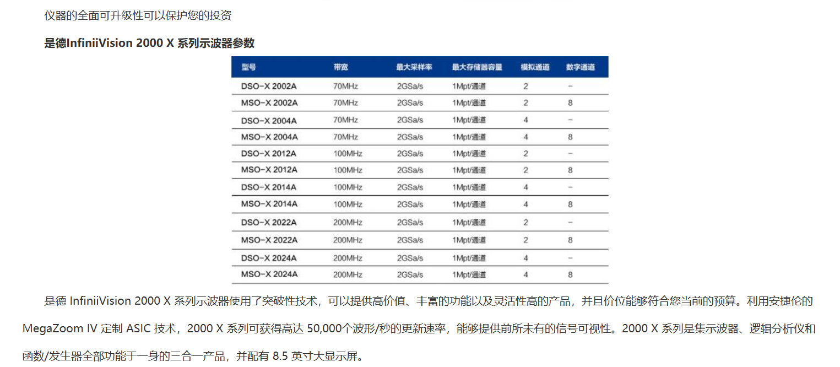Screen dimensions: 840x367
Task: Click analog channel count 2 for MSO-X 2022A
Action: pos(526,240)
